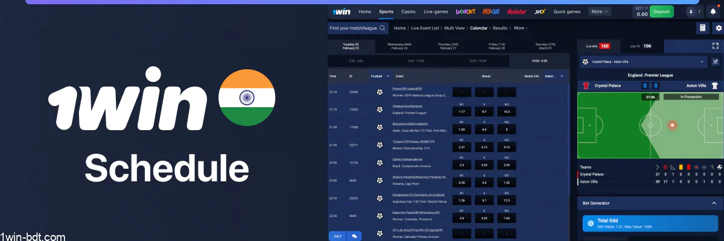This screenshot has width=724, height=241.
Task: Pin the Crystal Palace match widget
Action: (716, 61)
